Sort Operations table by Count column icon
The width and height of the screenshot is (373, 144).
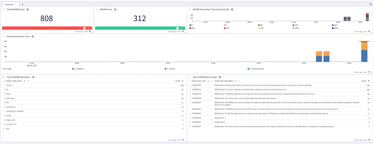pos(183,81)
